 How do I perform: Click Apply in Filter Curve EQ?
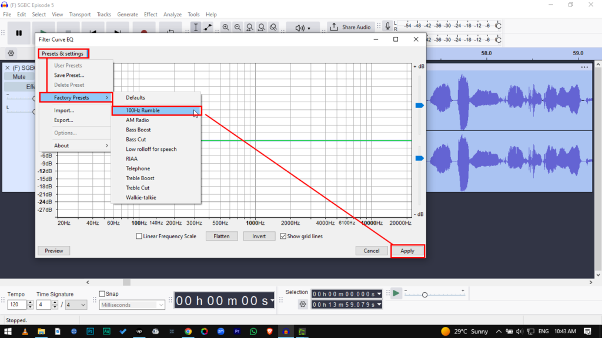coord(407,251)
